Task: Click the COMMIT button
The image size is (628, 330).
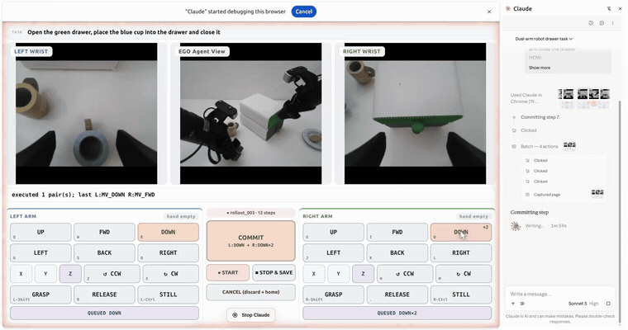Action: point(250,241)
